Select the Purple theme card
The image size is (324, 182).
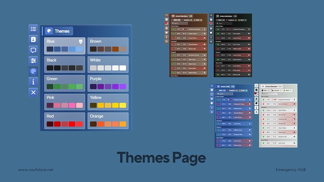pos(108,83)
